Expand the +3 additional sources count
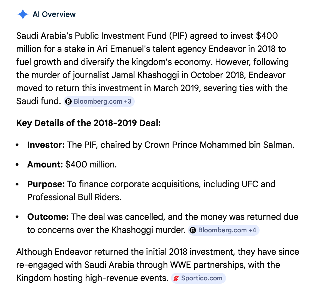This screenshot has width=319, height=300. 128,101
